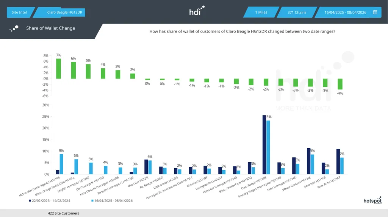Click the Share of Wallet Change dots icon
The height and width of the screenshot is (217, 388).
tap(14, 28)
